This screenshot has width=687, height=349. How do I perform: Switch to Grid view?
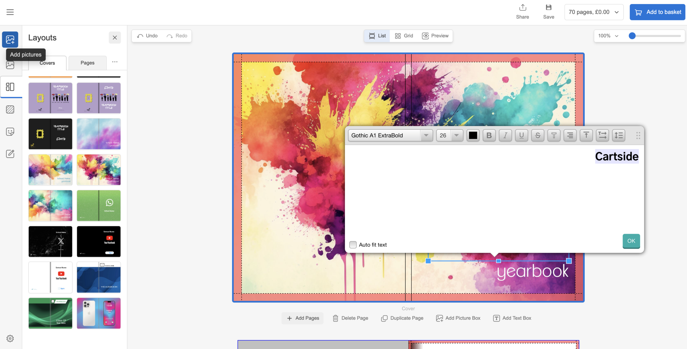404,36
